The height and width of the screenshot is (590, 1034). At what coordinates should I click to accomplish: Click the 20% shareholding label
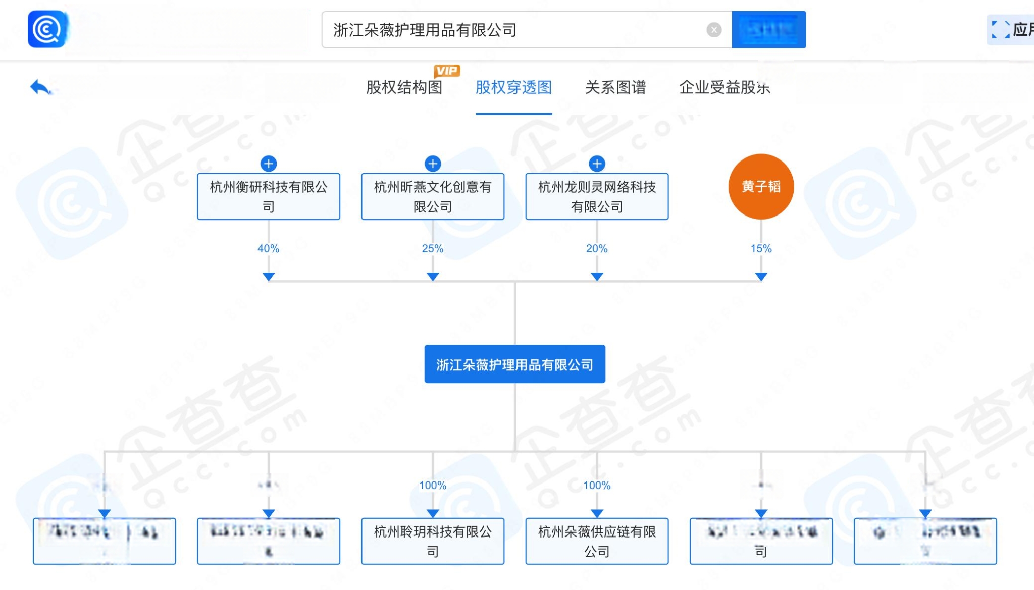597,248
